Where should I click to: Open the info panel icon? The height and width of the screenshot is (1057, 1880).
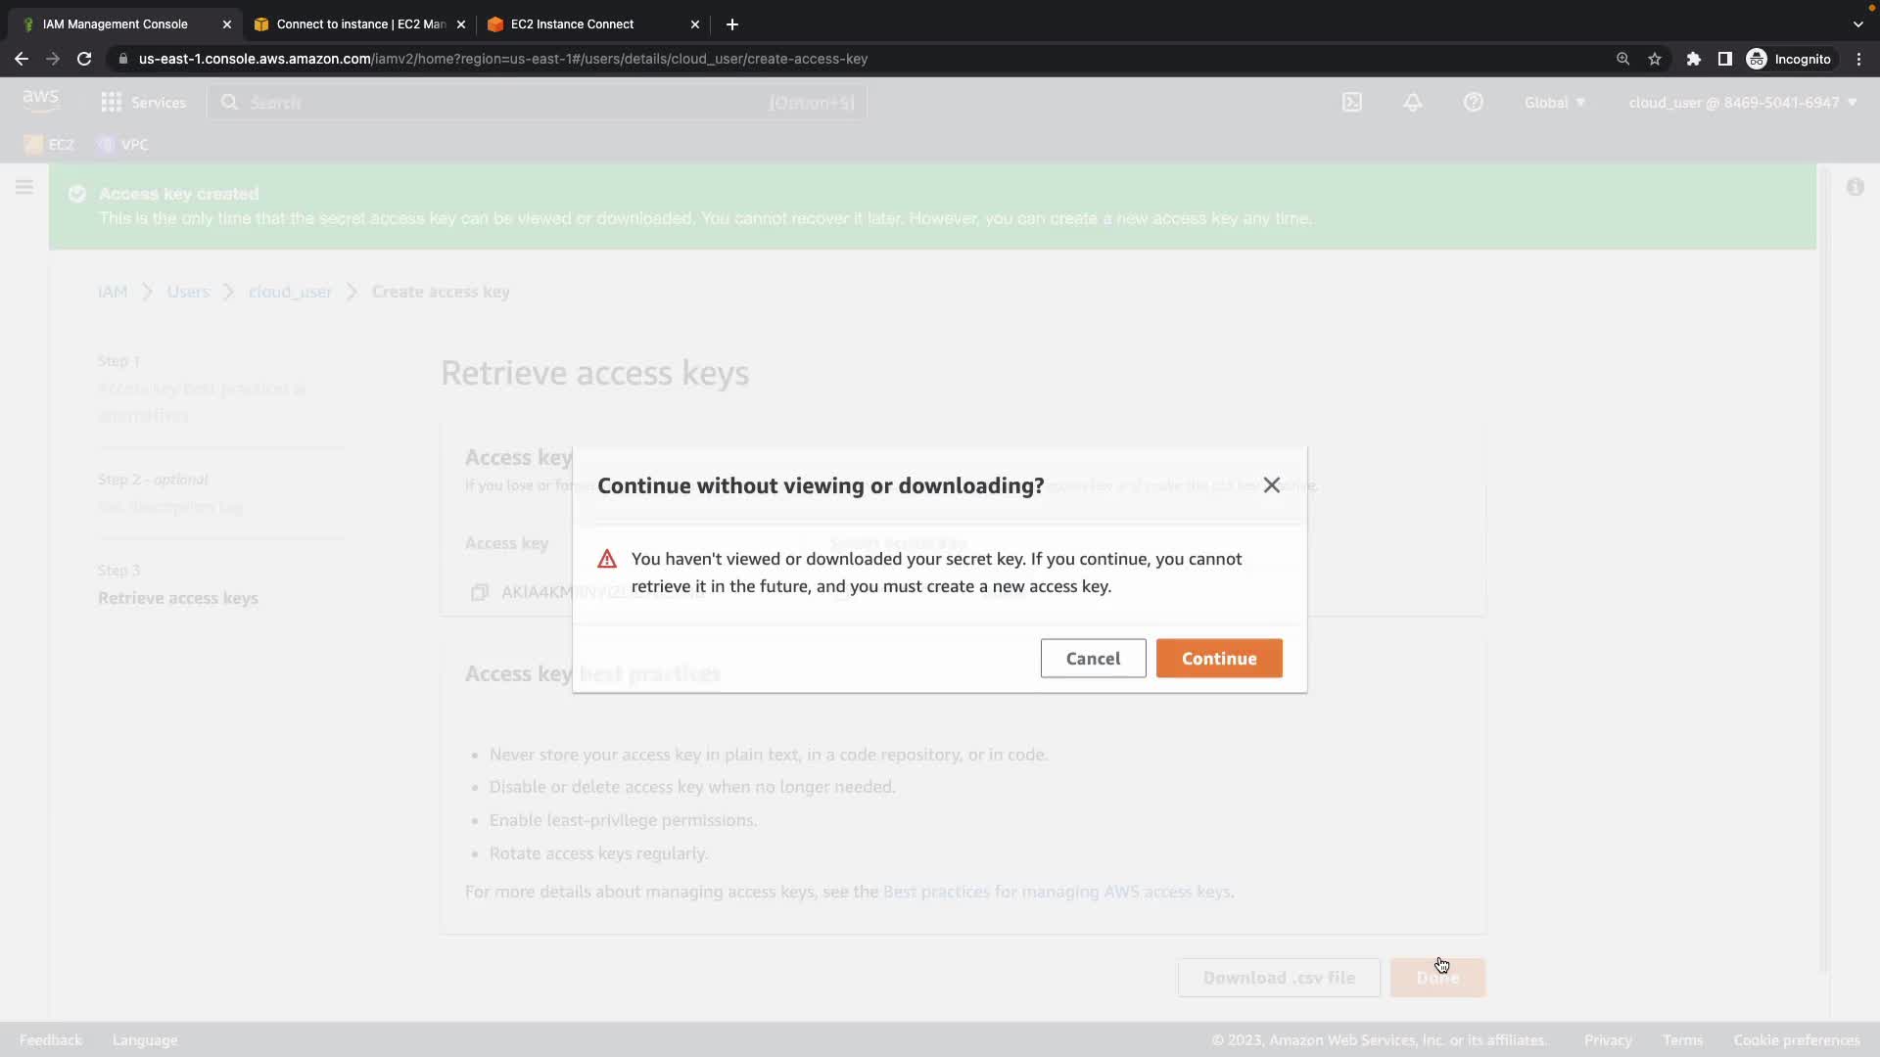pyautogui.click(x=1856, y=187)
